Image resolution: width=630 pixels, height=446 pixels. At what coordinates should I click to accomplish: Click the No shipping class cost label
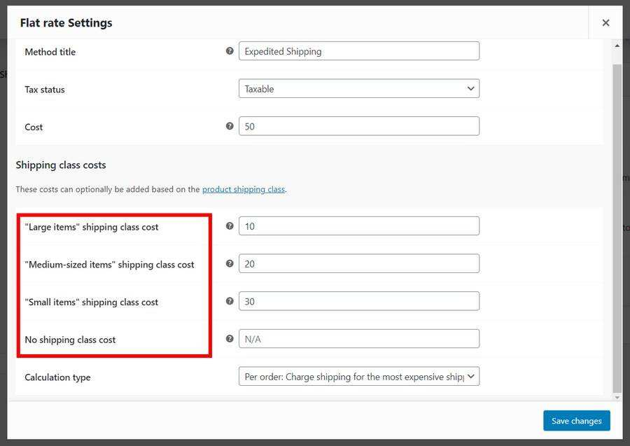click(70, 340)
